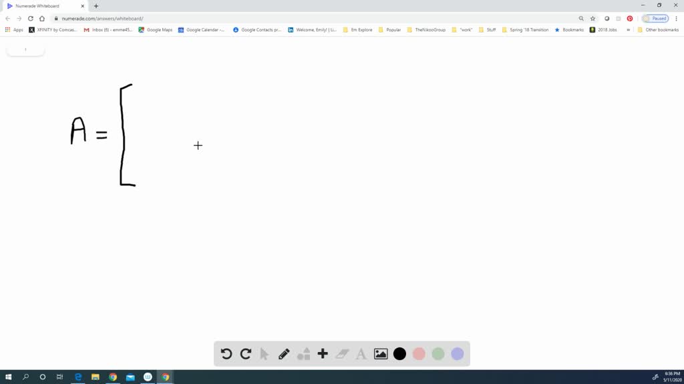Open the Chrome menu with three dots

(x=675, y=18)
